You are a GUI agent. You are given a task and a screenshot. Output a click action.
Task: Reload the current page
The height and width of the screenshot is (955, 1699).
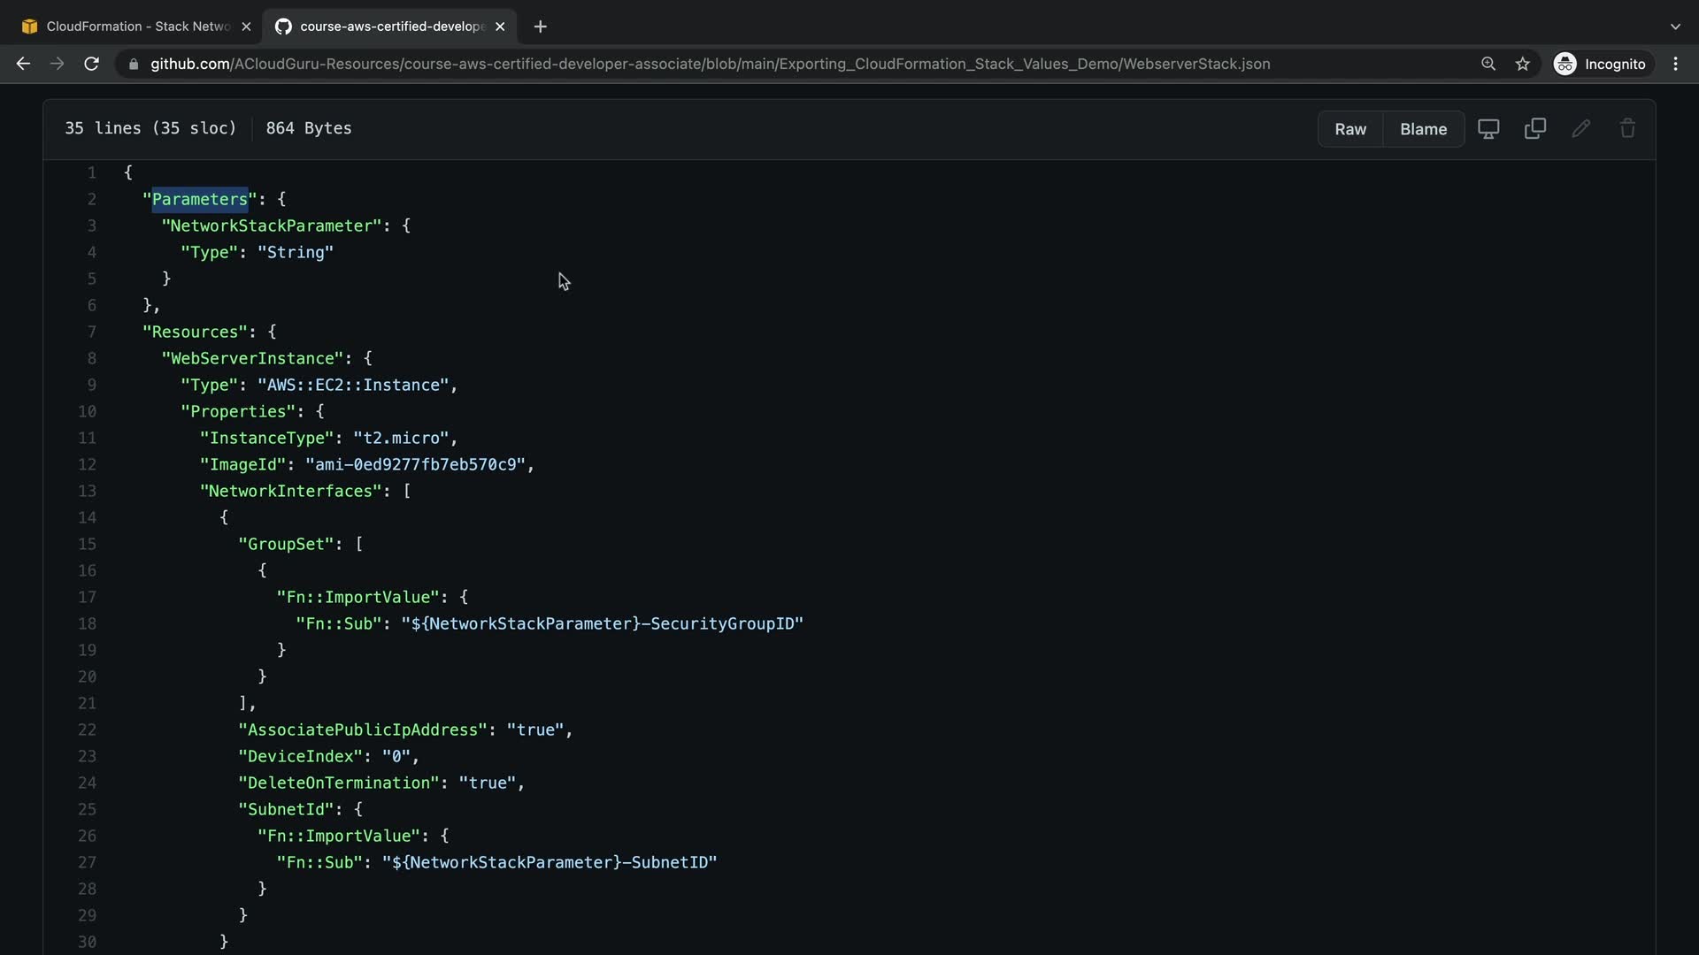pos(91,64)
